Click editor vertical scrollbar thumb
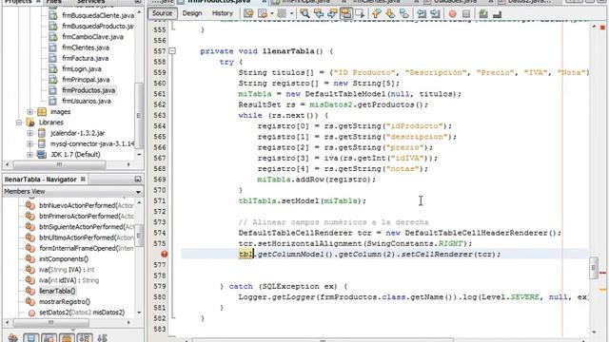609x342 pixels. [x=594, y=268]
